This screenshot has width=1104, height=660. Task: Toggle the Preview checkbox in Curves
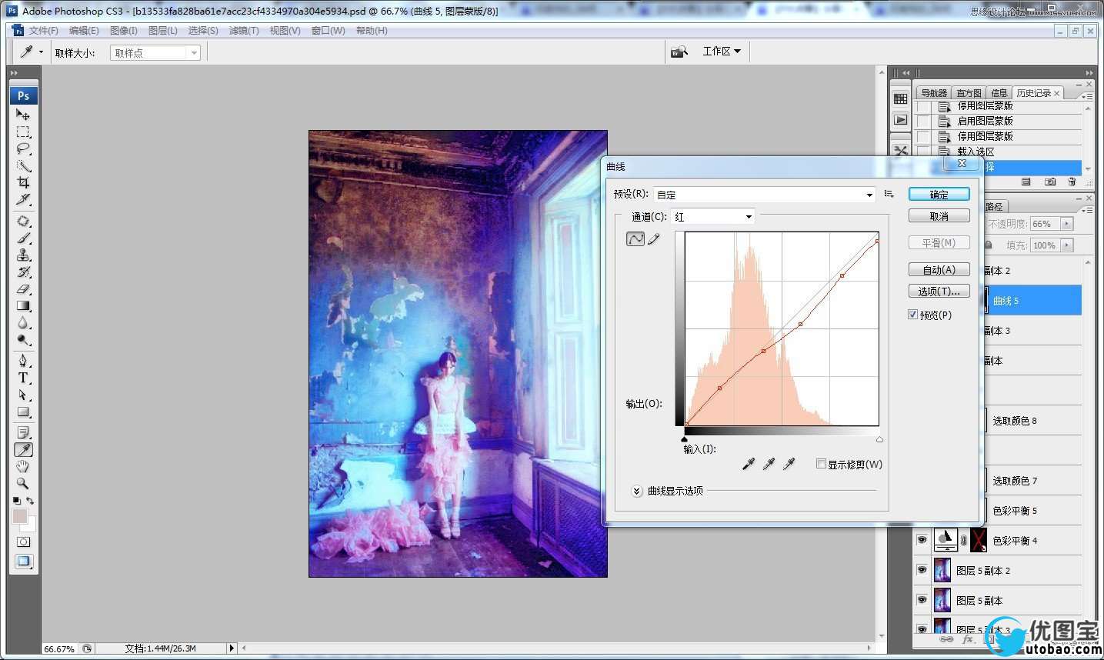click(912, 315)
